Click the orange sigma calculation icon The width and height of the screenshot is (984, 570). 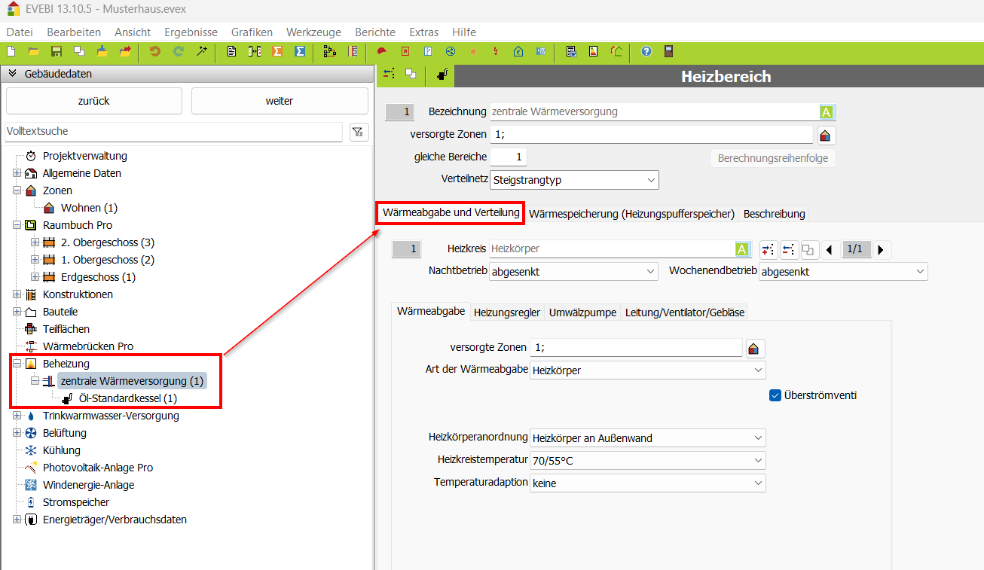(x=277, y=52)
